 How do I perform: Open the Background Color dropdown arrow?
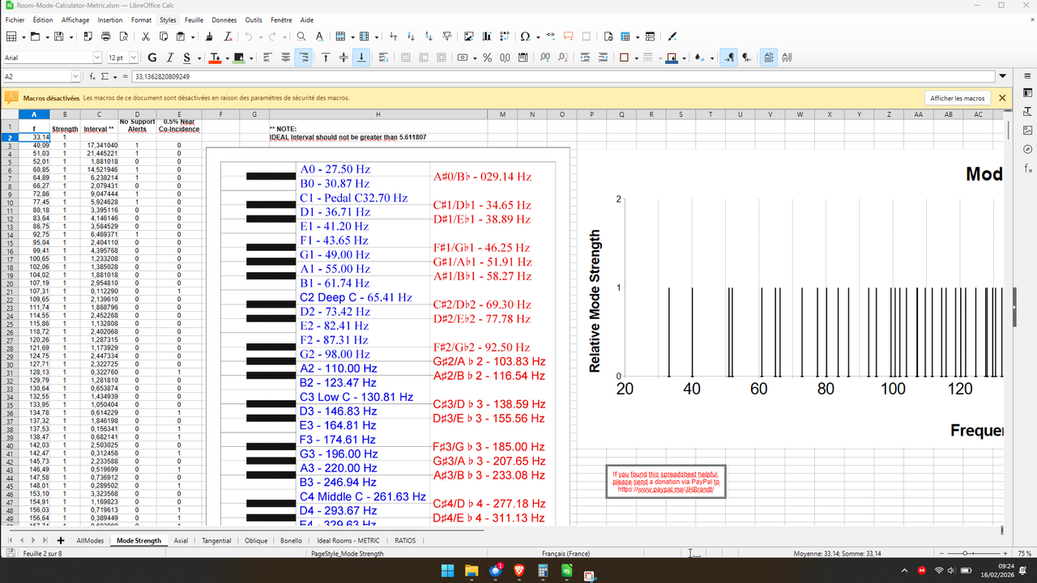pos(251,57)
